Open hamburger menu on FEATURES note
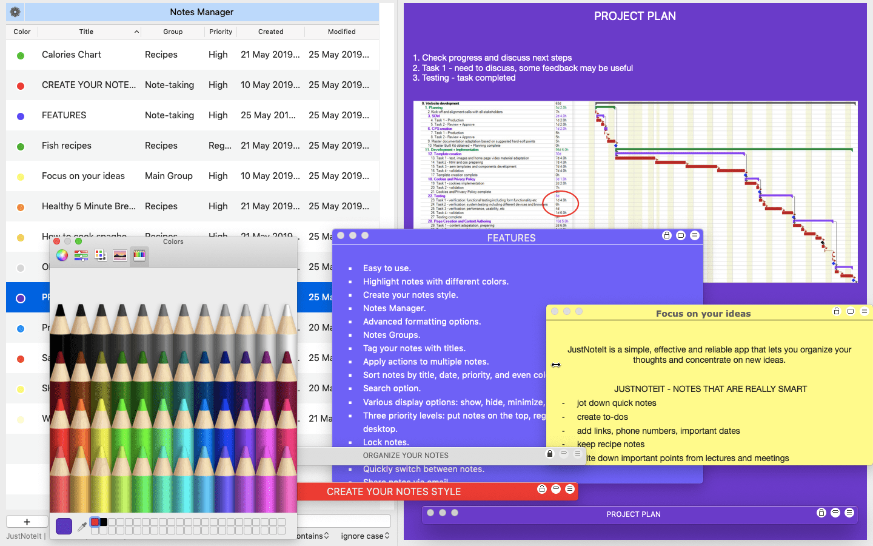Image resolution: width=873 pixels, height=546 pixels. pyautogui.click(x=695, y=235)
